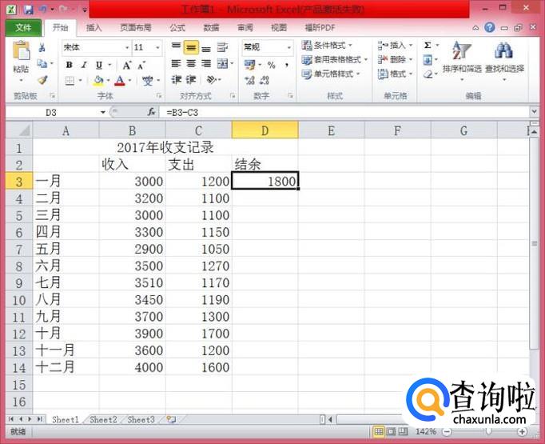The width and height of the screenshot is (545, 444).
Task: Open the font color dropdown arrow
Action: (130, 81)
